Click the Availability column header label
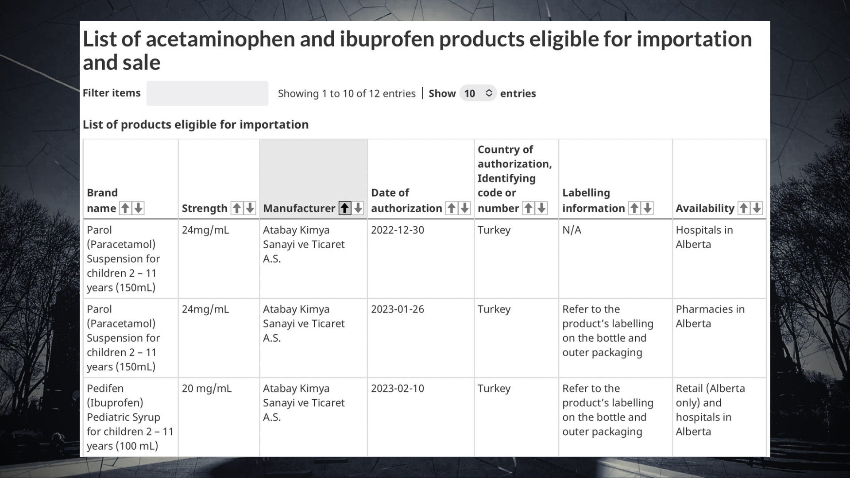 pos(705,208)
